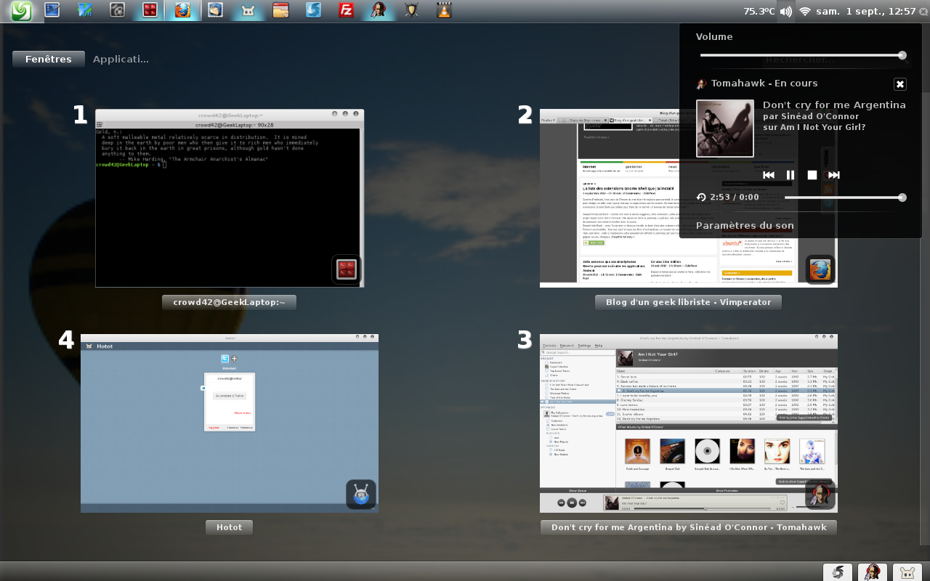Click the Don't cry for me Argentina Tomahawk label

pyautogui.click(x=689, y=527)
